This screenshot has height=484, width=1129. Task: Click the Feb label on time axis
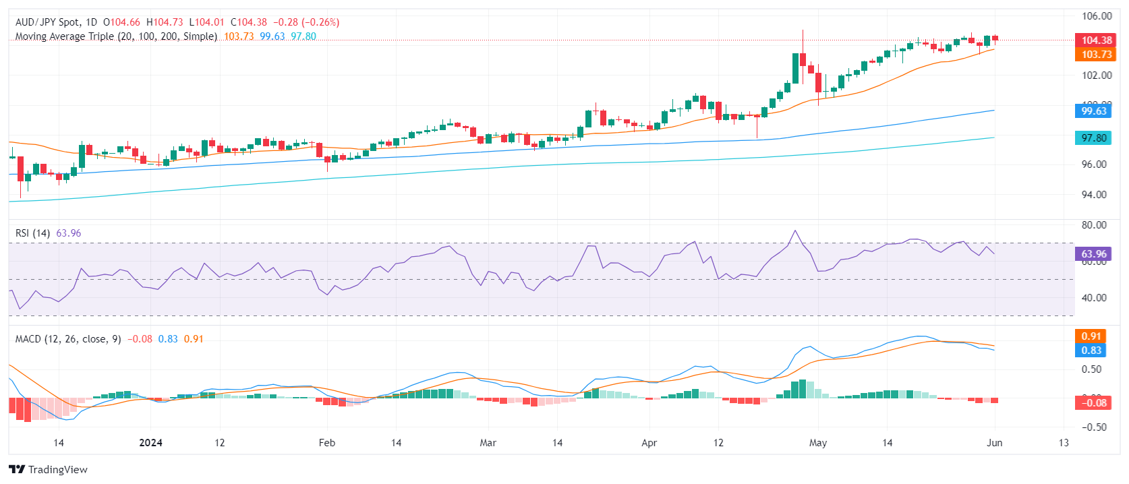[x=326, y=443]
